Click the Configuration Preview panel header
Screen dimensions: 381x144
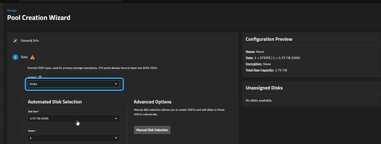(x=269, y=39)
